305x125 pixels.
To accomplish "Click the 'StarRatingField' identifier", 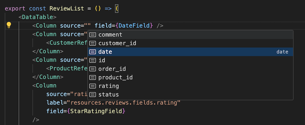I will tap(96, 111).
